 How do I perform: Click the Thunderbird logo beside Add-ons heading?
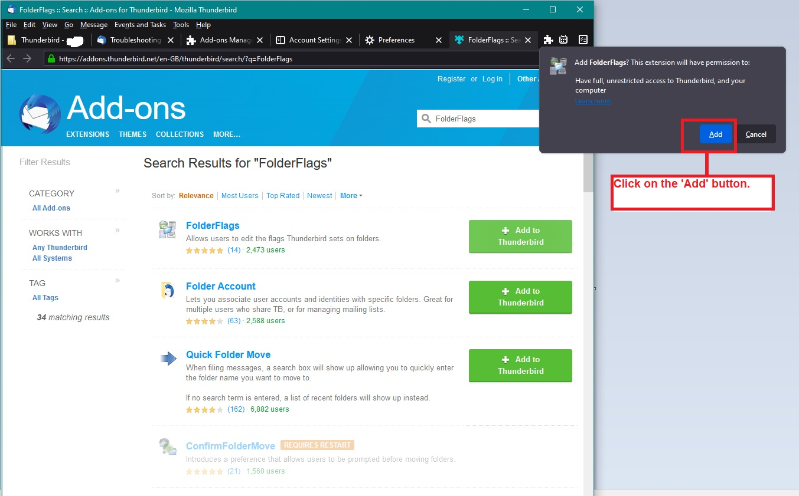coord(40,113)
